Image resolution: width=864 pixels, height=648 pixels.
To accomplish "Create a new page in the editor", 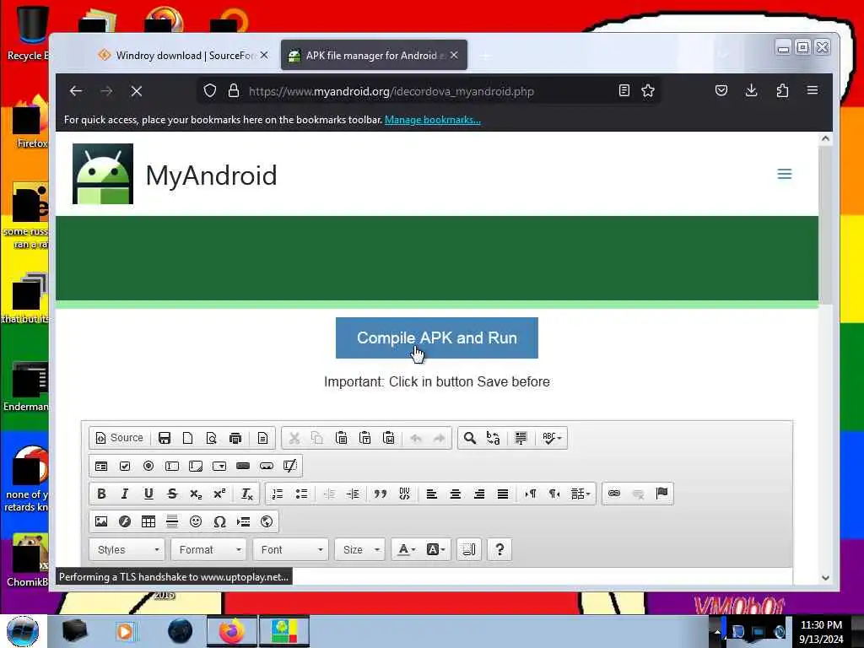I will coord(188,438).
